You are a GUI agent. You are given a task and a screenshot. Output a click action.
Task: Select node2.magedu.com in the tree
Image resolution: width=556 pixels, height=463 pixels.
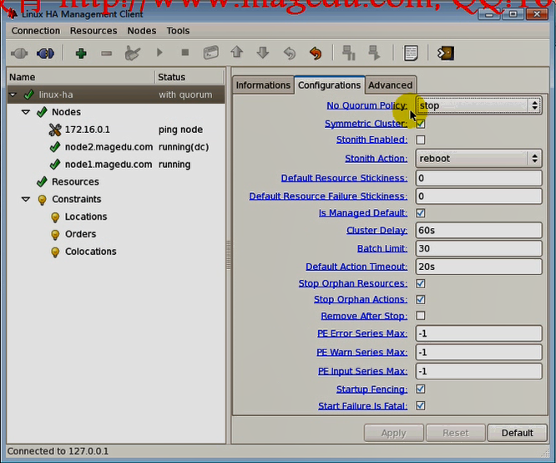pos(108,147)
